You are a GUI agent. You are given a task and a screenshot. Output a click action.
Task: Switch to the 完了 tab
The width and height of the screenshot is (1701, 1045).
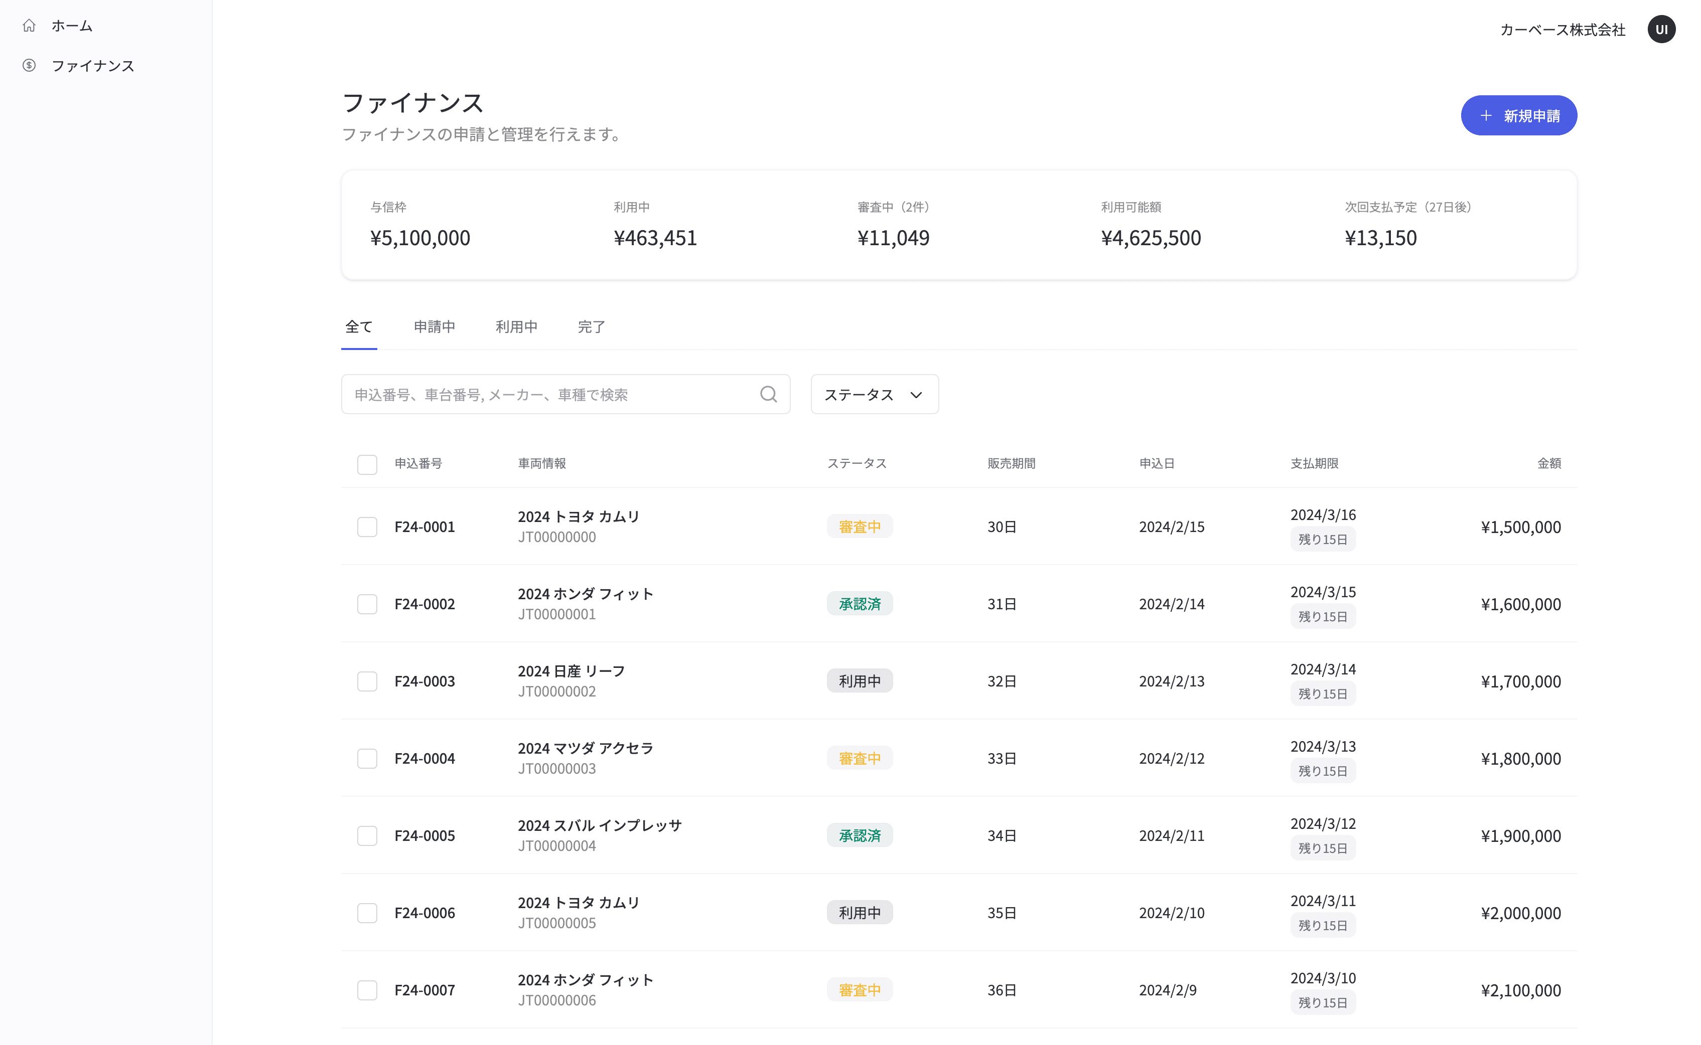coord(591,327)
